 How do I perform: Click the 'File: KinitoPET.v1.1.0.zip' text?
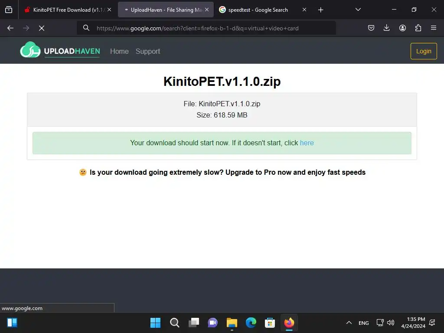[222, 104]
